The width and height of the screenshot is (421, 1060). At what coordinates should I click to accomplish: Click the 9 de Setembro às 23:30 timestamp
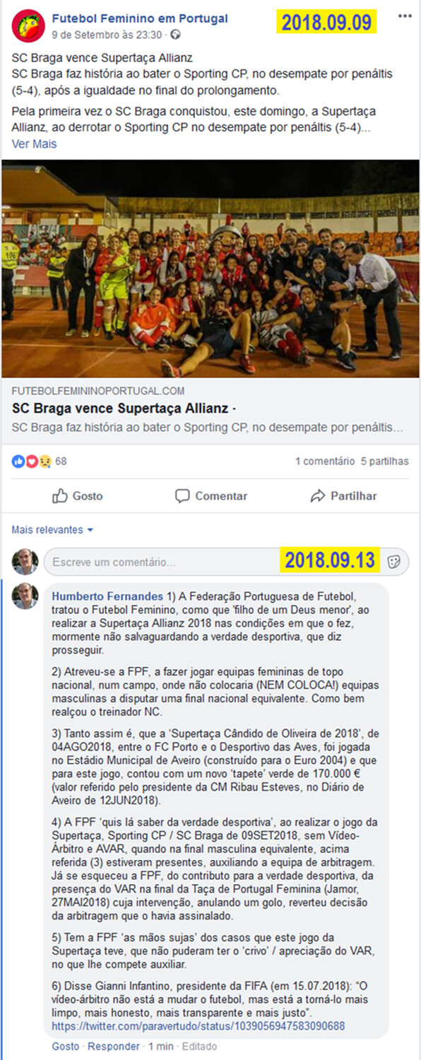[108, 34]
